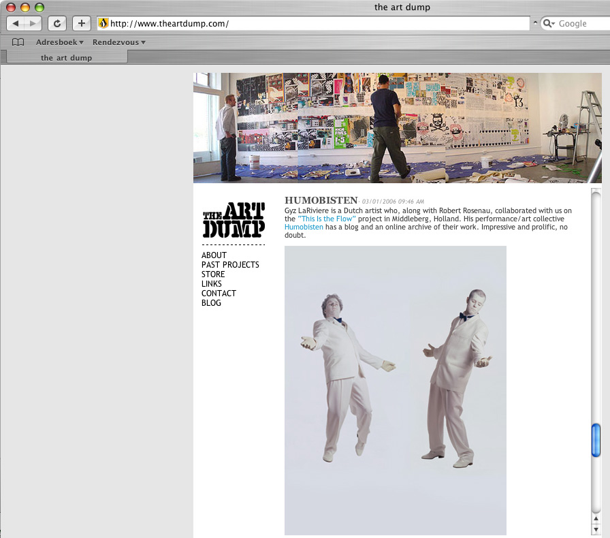Image resolution: width=610 pixels, height=538 pixels.
Task: Open the bookmarks book icon
Action: click(x=18, y=42)
